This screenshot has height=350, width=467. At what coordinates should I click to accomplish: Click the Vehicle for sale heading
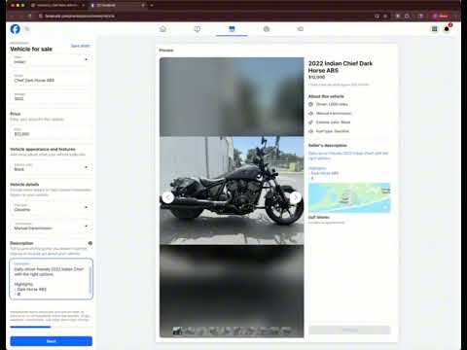pyautogui.click(x=31, y=49)
